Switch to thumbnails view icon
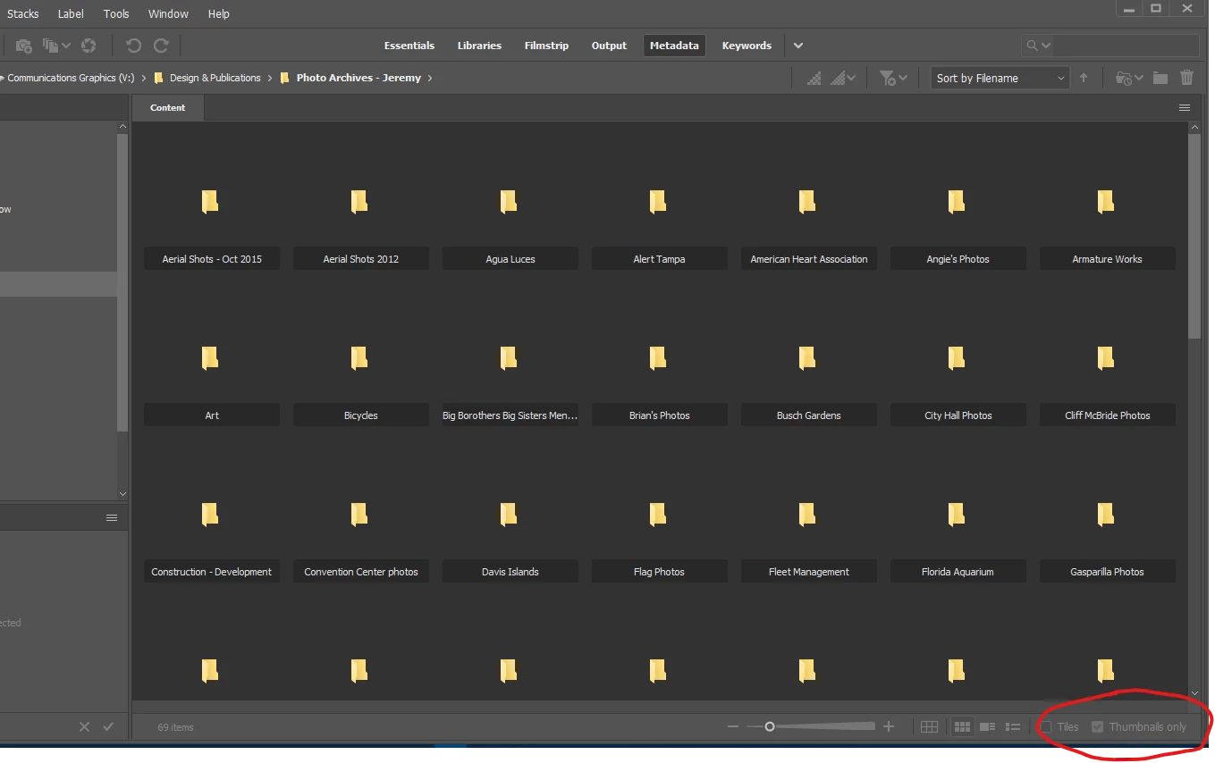 (963, 727)
